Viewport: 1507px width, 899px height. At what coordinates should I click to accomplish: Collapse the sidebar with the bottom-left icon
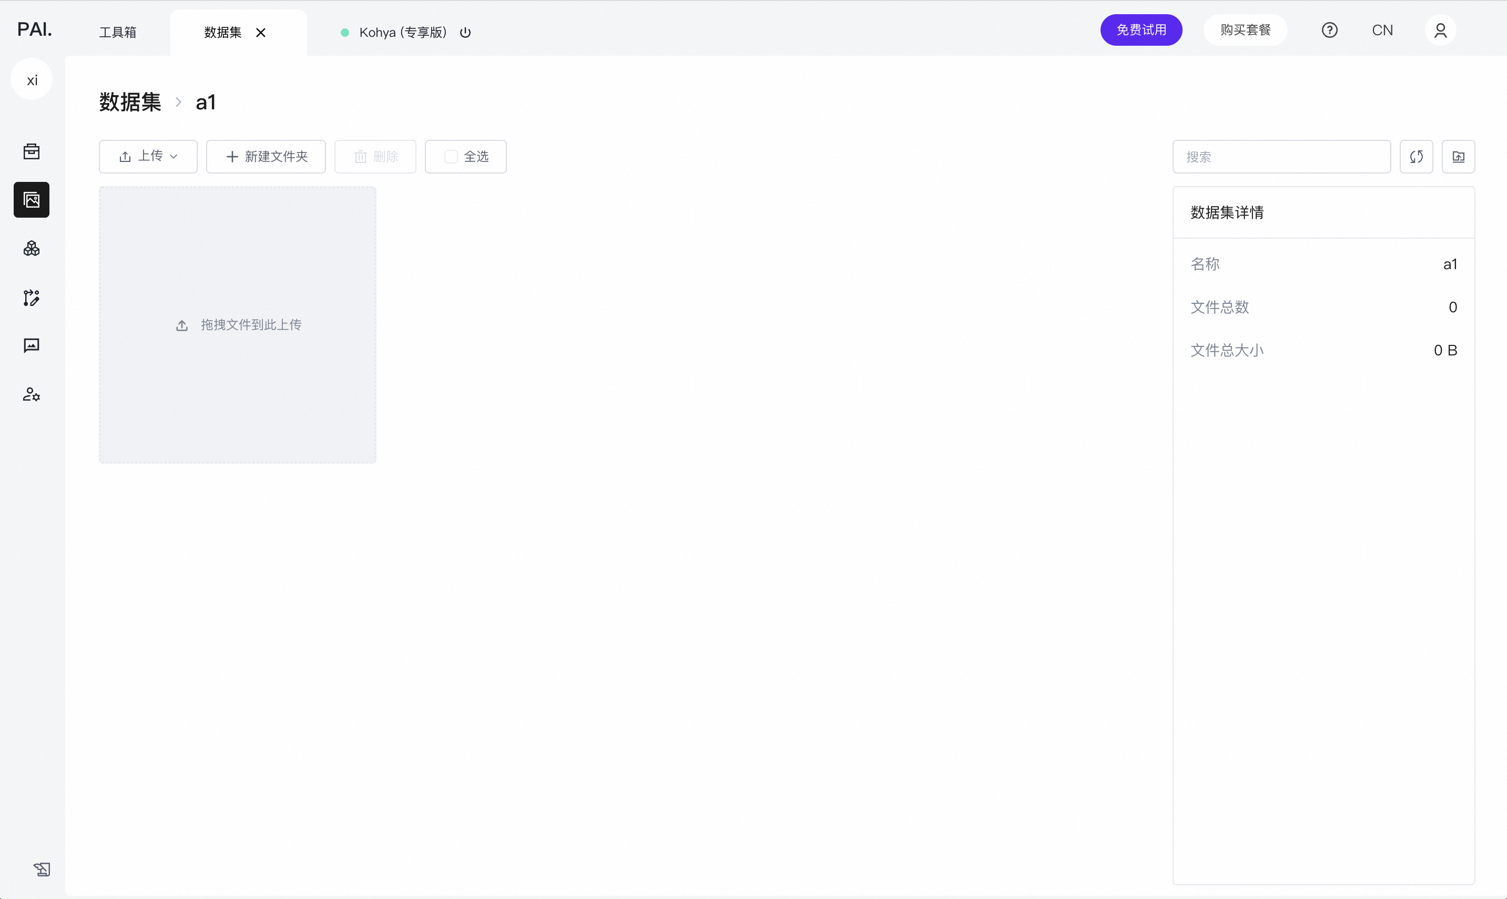coord(42,870)
